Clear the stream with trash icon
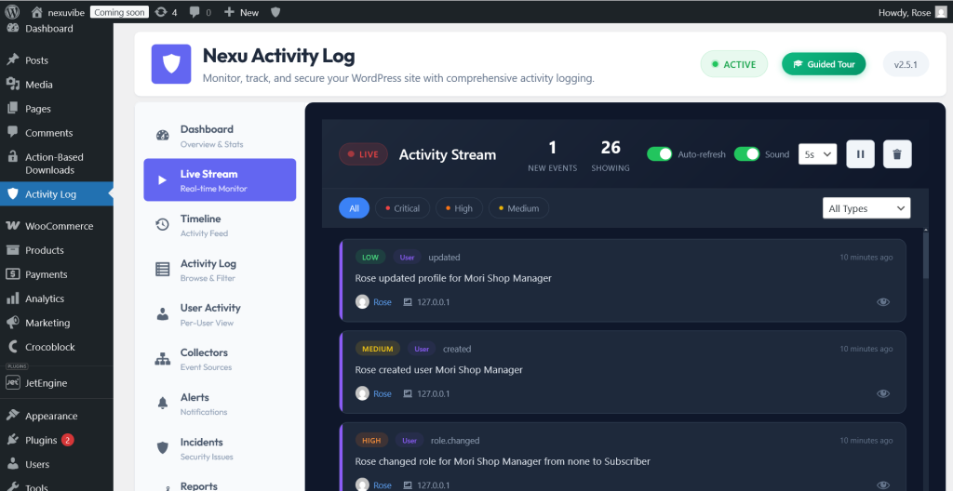953x491 pixels. tap(897, 154)
